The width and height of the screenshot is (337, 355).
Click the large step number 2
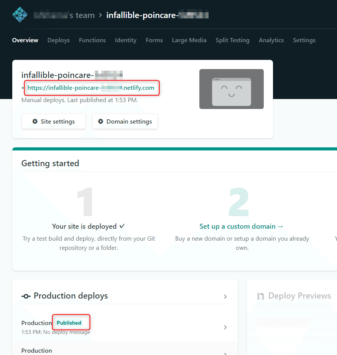[x=239, y=202]
